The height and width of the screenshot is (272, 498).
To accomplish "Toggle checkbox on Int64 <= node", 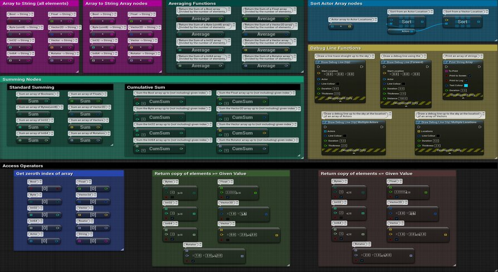I will (x=341, y=239).
